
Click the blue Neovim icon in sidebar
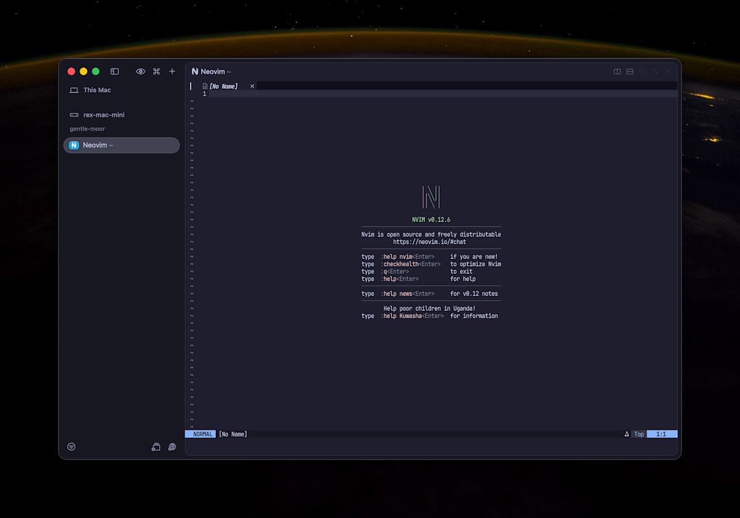(74, 146)
